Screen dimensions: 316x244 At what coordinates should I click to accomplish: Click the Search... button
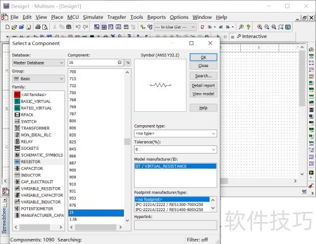[x=204, y=76]
